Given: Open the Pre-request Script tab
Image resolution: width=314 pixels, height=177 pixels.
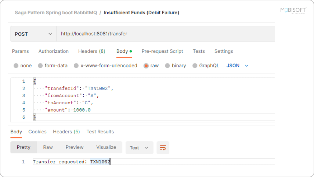Looking at the screenshot, I should click(x=162, y=51).
